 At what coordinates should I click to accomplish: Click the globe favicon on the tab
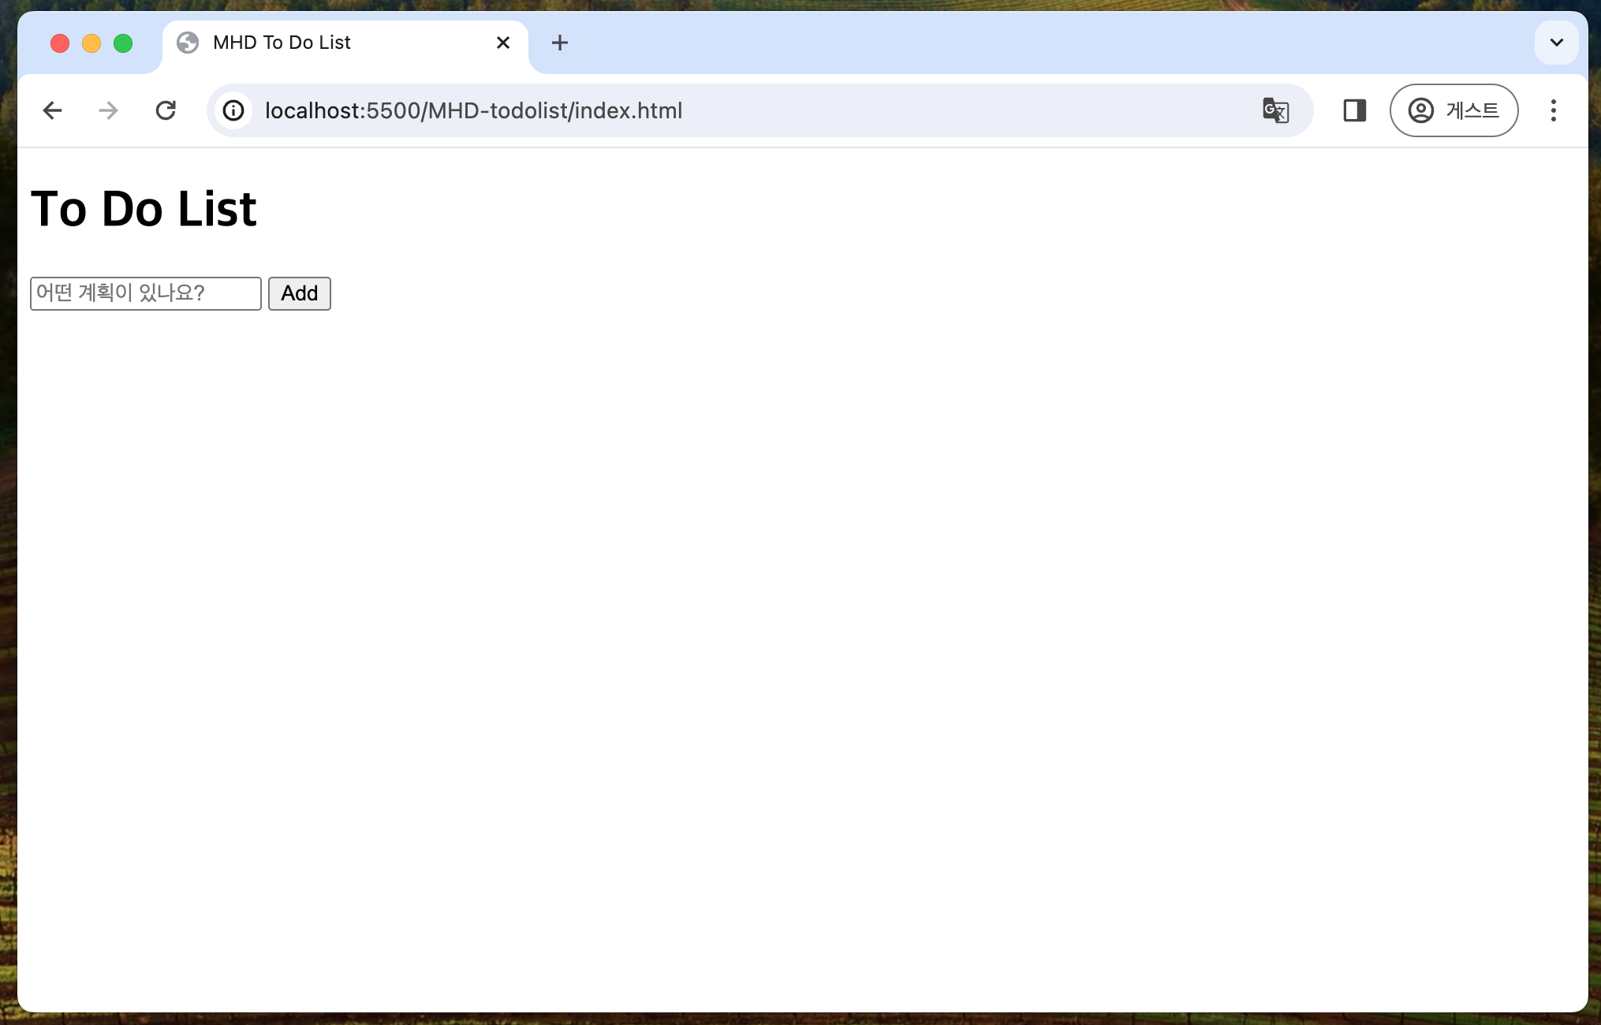[188, 43]
